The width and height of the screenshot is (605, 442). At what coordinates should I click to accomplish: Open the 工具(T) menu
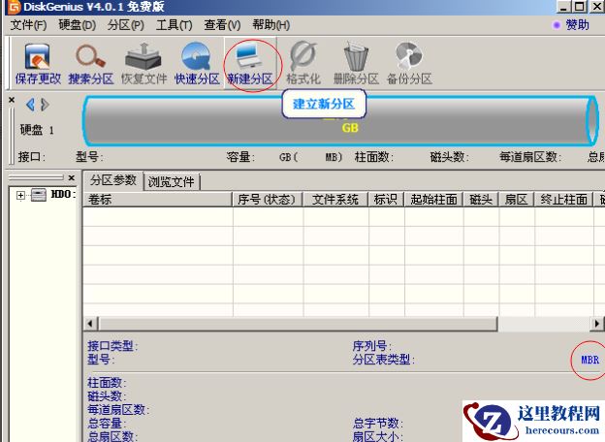pos(174,25)
